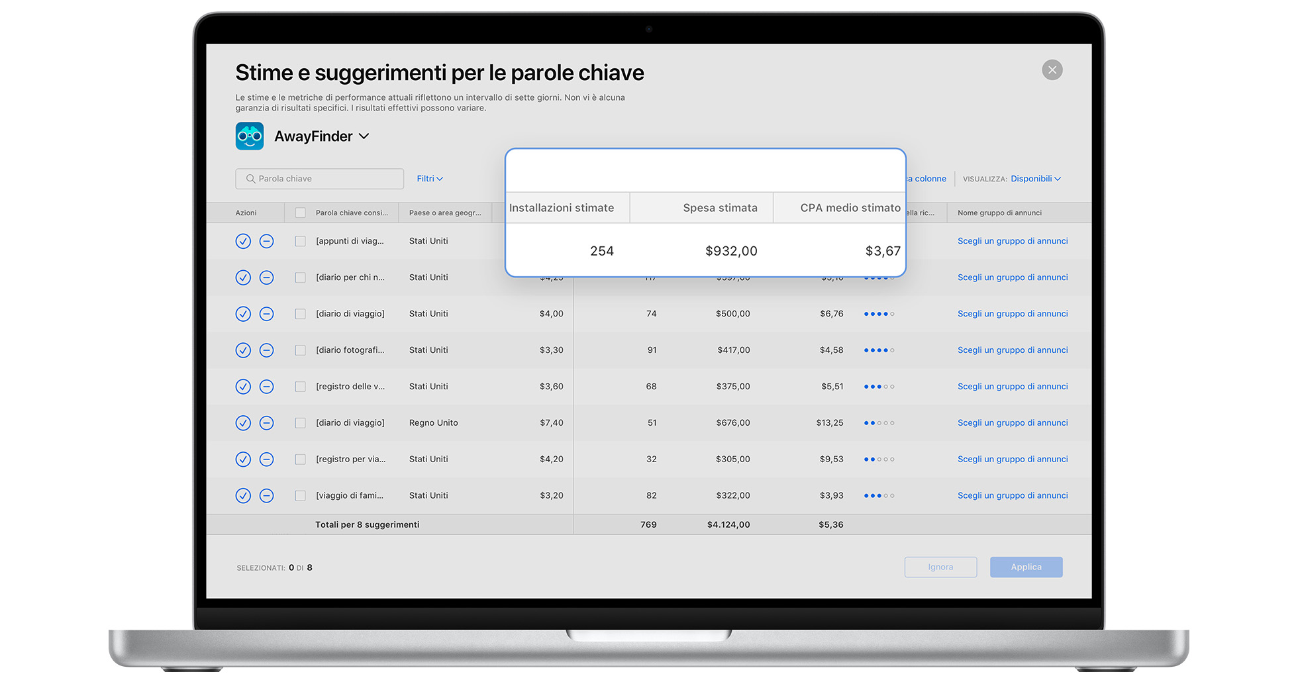Accept the Regno Unito [diario di viaggio] suggestion
Image resolution: width=1298 pixels, height=678 pixels.
tap(243, 423)
